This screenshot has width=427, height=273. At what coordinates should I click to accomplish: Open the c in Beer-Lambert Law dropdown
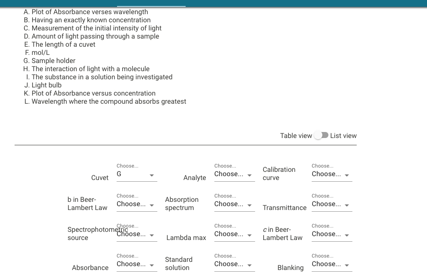point(332,234)
